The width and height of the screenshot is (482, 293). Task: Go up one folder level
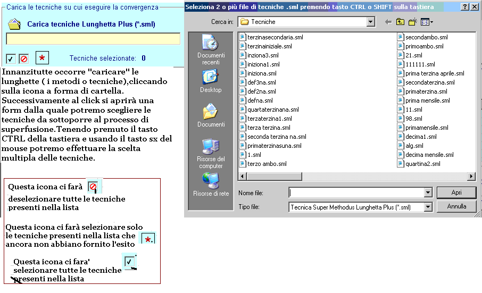pos(400,22)
